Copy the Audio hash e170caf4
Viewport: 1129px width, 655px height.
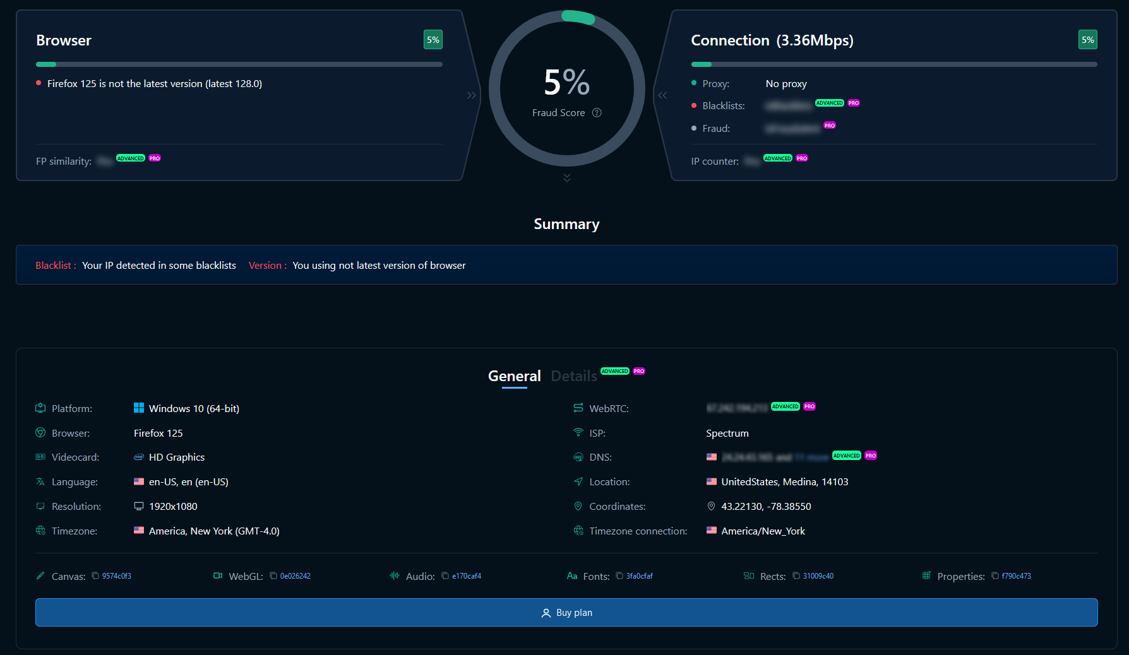tap(445, 575)
